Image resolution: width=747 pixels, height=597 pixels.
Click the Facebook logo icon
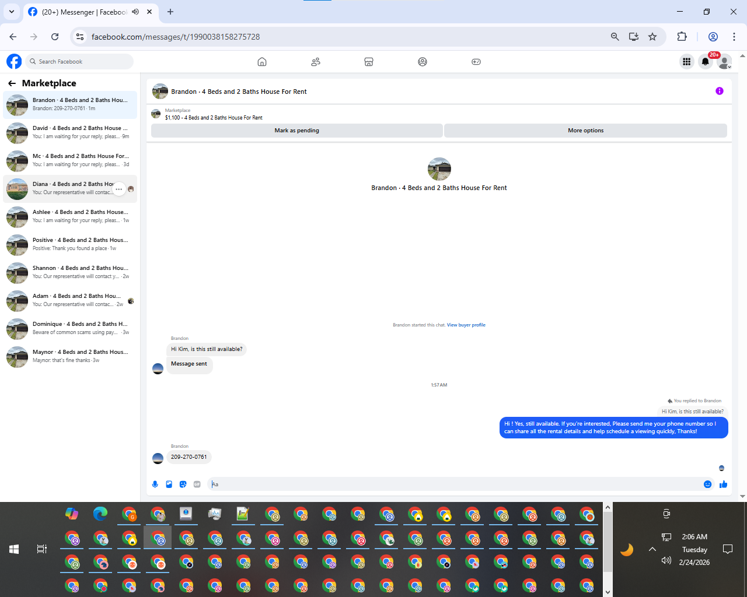pos(14,61)
